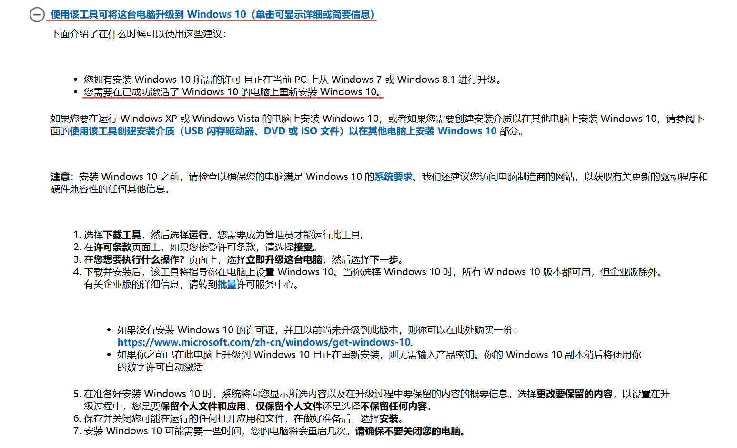Click bullet '您拥有安装 Windows 10 所需的许可'

293,80
